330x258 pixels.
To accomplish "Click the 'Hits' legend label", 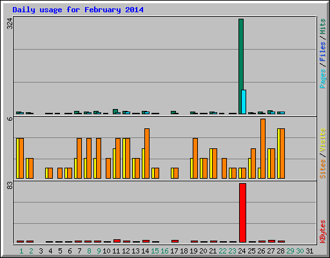I will 322,26.
